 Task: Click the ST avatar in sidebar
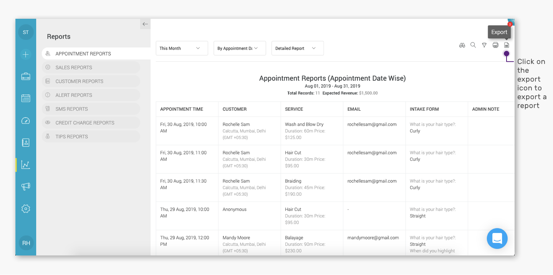click(x=26, y=32)
